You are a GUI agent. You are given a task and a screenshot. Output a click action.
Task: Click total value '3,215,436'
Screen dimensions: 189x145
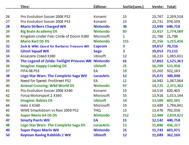point(175,41)
